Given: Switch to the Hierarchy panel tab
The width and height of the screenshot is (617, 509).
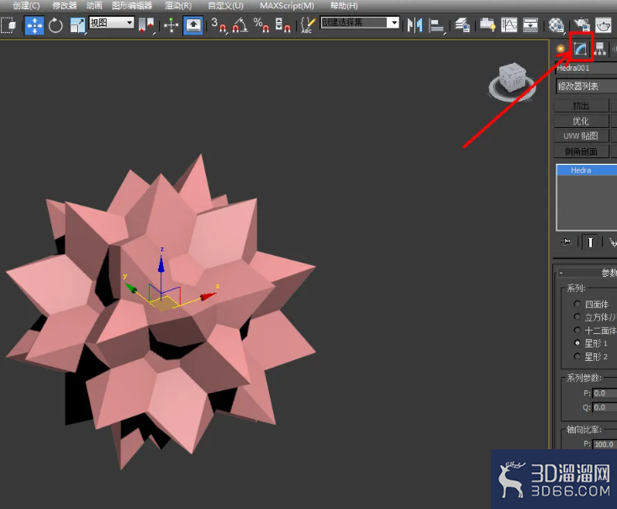Looking at the screenshot, I should click(599, 49).
